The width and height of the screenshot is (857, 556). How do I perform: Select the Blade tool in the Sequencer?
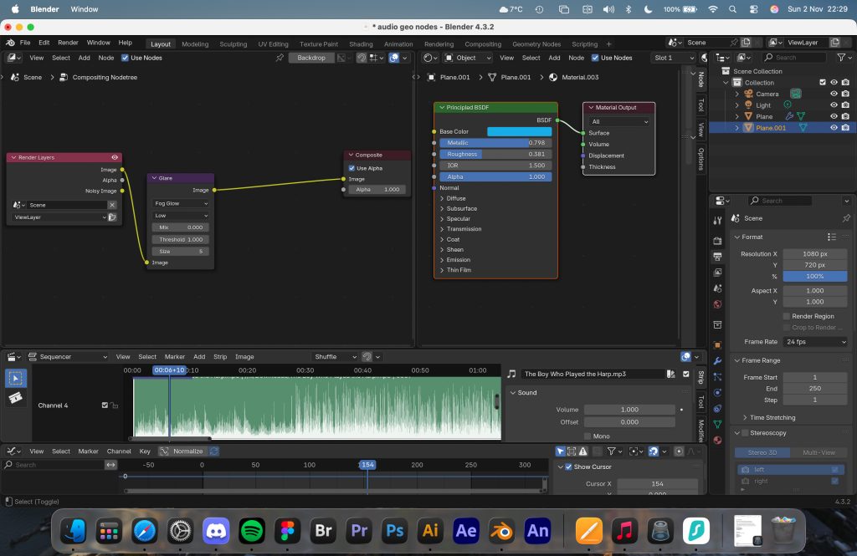point(15,399)
